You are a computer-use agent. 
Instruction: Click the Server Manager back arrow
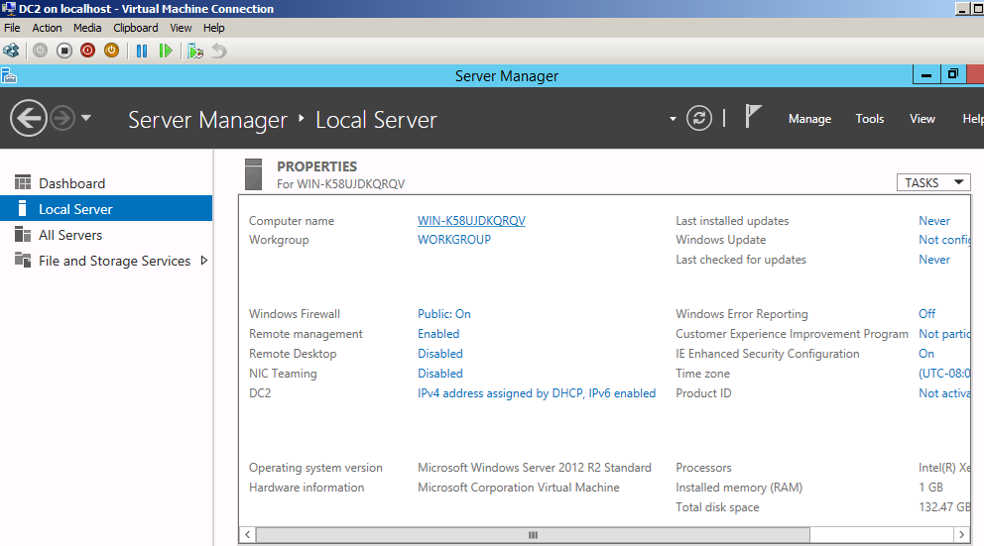click(29, 119)
